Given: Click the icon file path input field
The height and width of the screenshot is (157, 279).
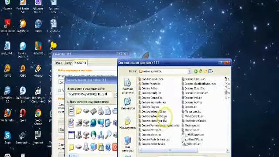Looking at the screenshot, I should (x=90, y=94).
